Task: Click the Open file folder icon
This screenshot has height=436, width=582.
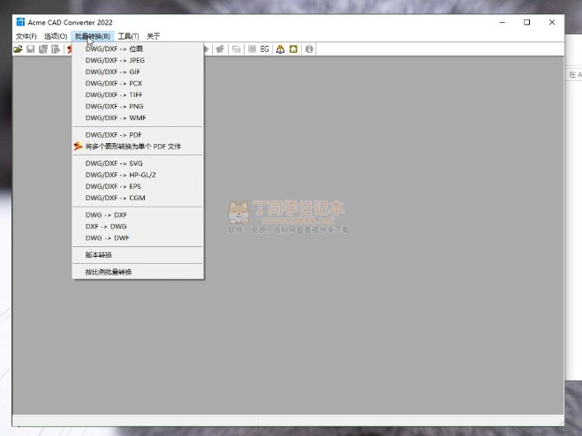Action: click(18, 49)
